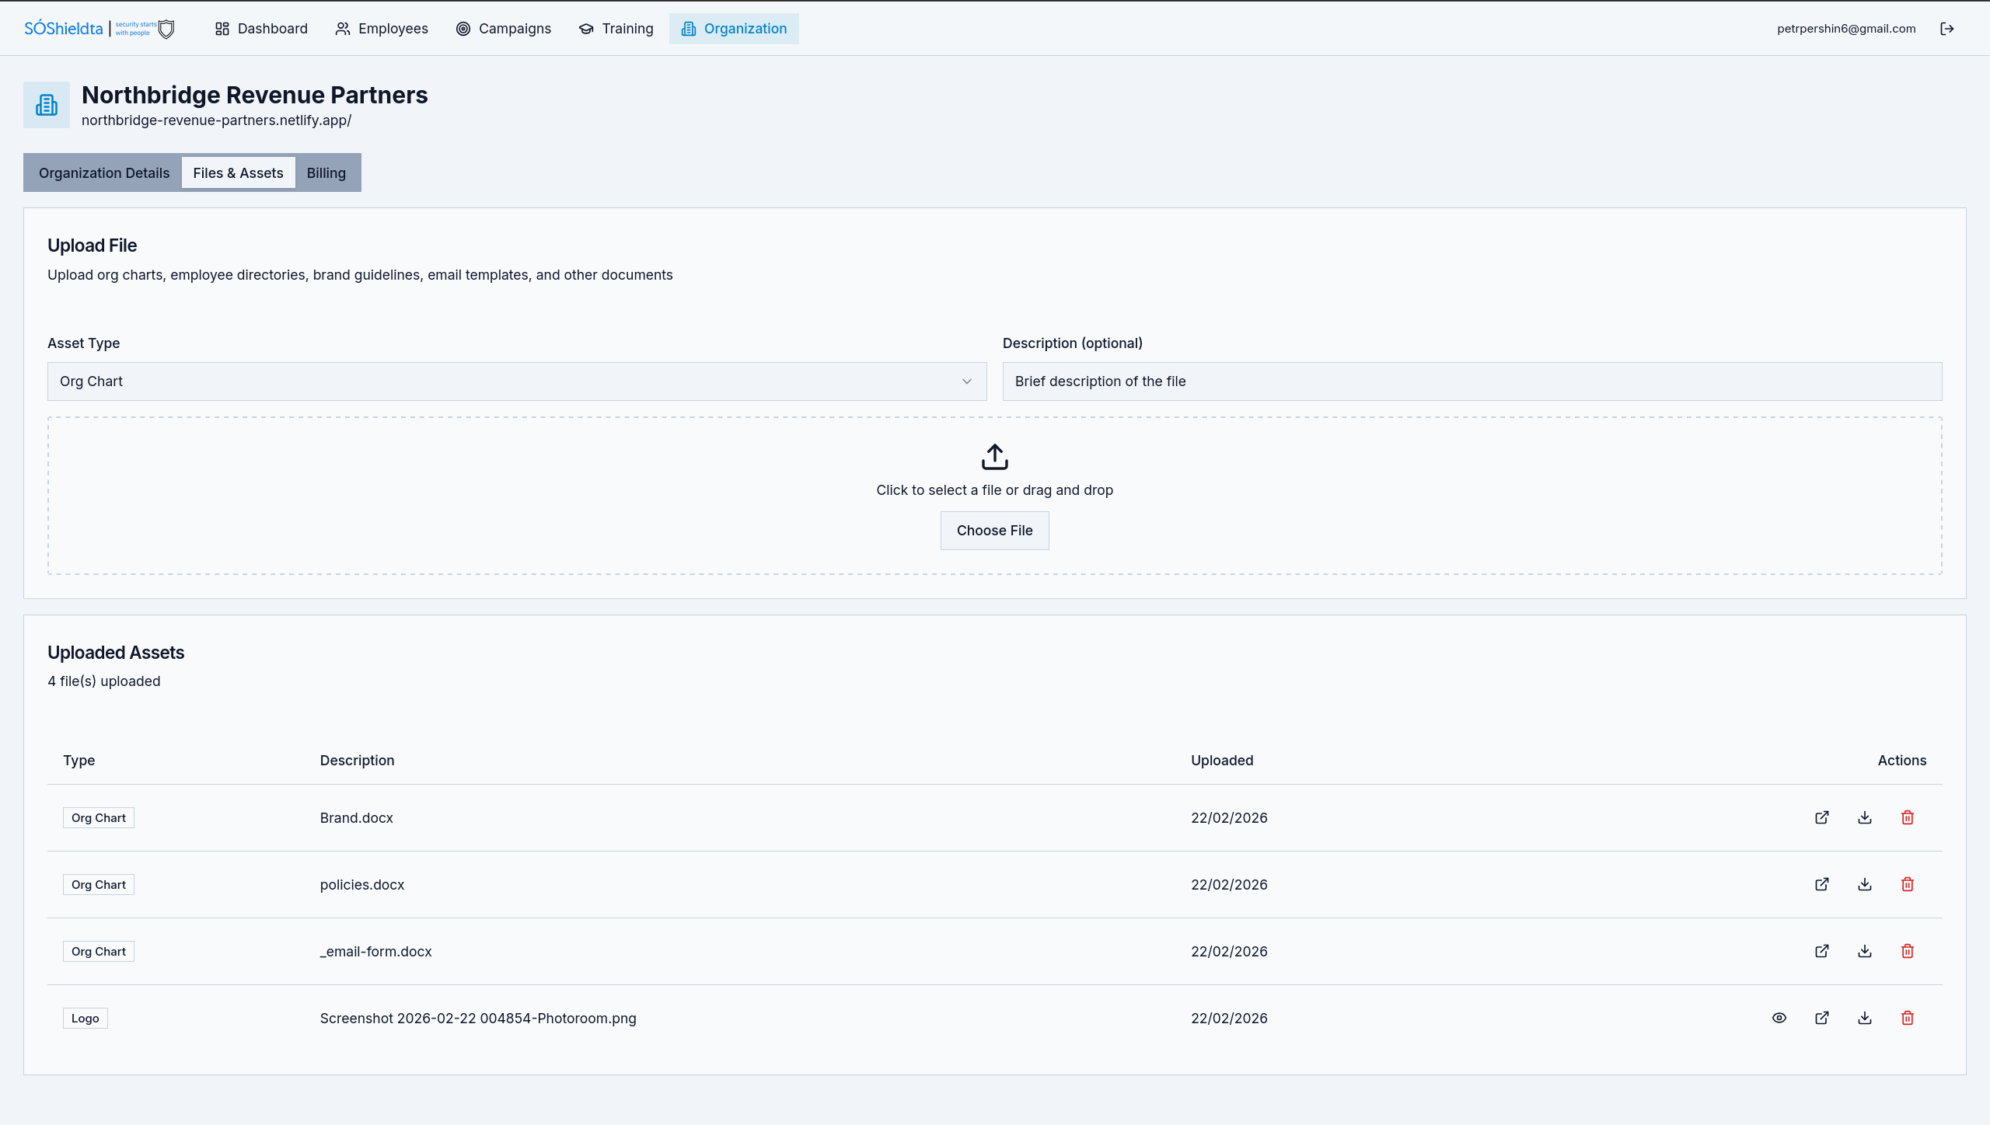Open _email-form.docx in new tab
The height and width of the screenshot is (1125, 1990).
(x=1821, y=951)
